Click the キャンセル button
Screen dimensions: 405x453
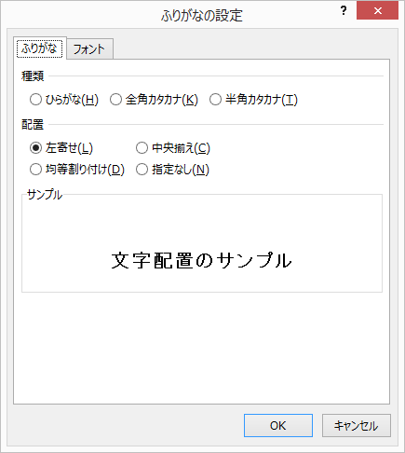(357, 426)
